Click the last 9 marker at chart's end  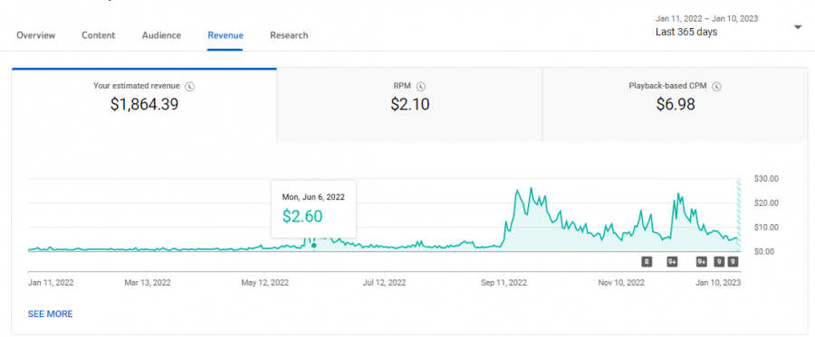point(733,262)
